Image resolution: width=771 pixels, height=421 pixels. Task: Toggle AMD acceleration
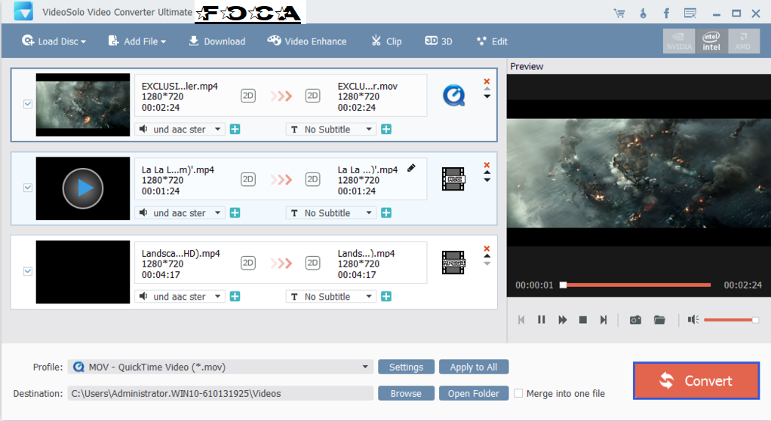(743, 41)
